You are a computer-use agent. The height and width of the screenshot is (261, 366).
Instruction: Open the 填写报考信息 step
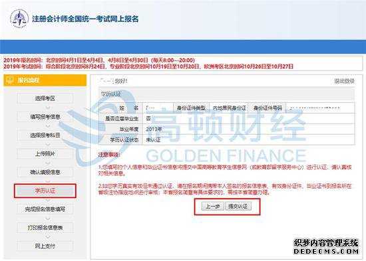[x=45, y=117]
